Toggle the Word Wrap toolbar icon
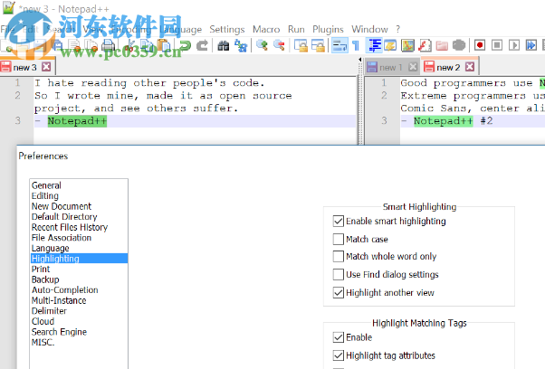Image resolution: width=545 pixels, height=369 pixels. pos(339,45)
